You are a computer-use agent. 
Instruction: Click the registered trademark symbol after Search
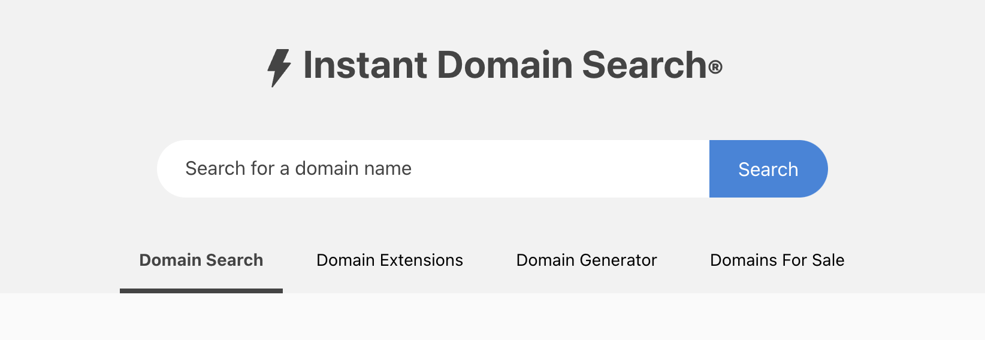point(715,68)
